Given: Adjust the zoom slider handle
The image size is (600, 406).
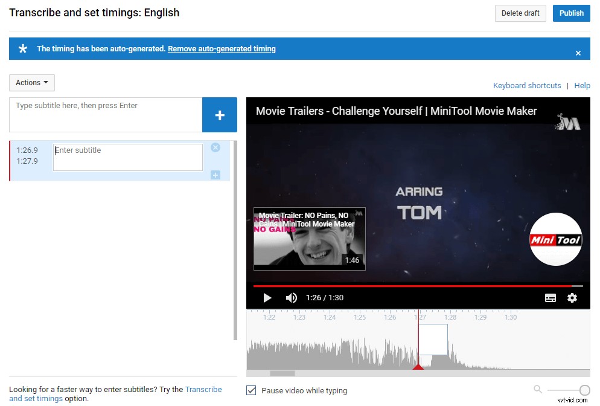Looking at the screenshot, I should click(x=584, y=390).
